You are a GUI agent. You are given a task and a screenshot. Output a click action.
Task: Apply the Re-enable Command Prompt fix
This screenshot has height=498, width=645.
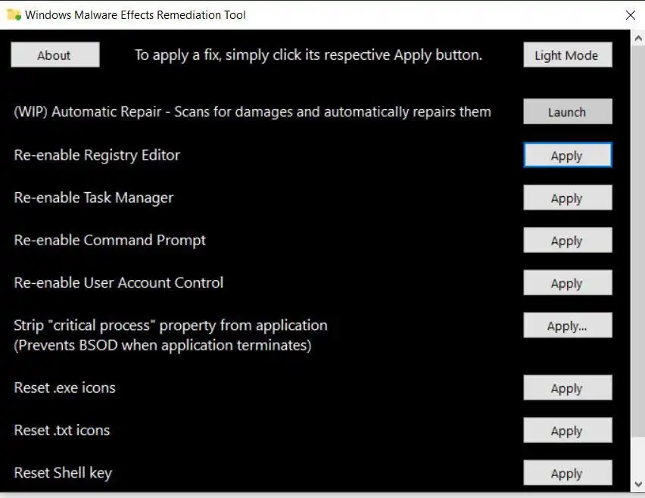(x=567, y=241)
